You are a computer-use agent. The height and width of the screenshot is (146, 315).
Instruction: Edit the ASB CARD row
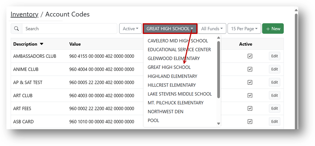274,122
